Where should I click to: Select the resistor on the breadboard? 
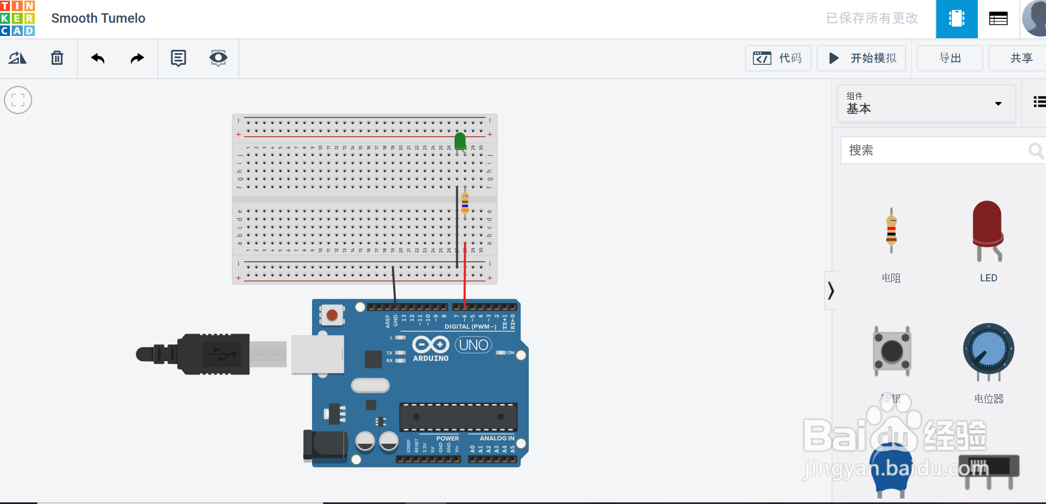click(x=465, y=203)
